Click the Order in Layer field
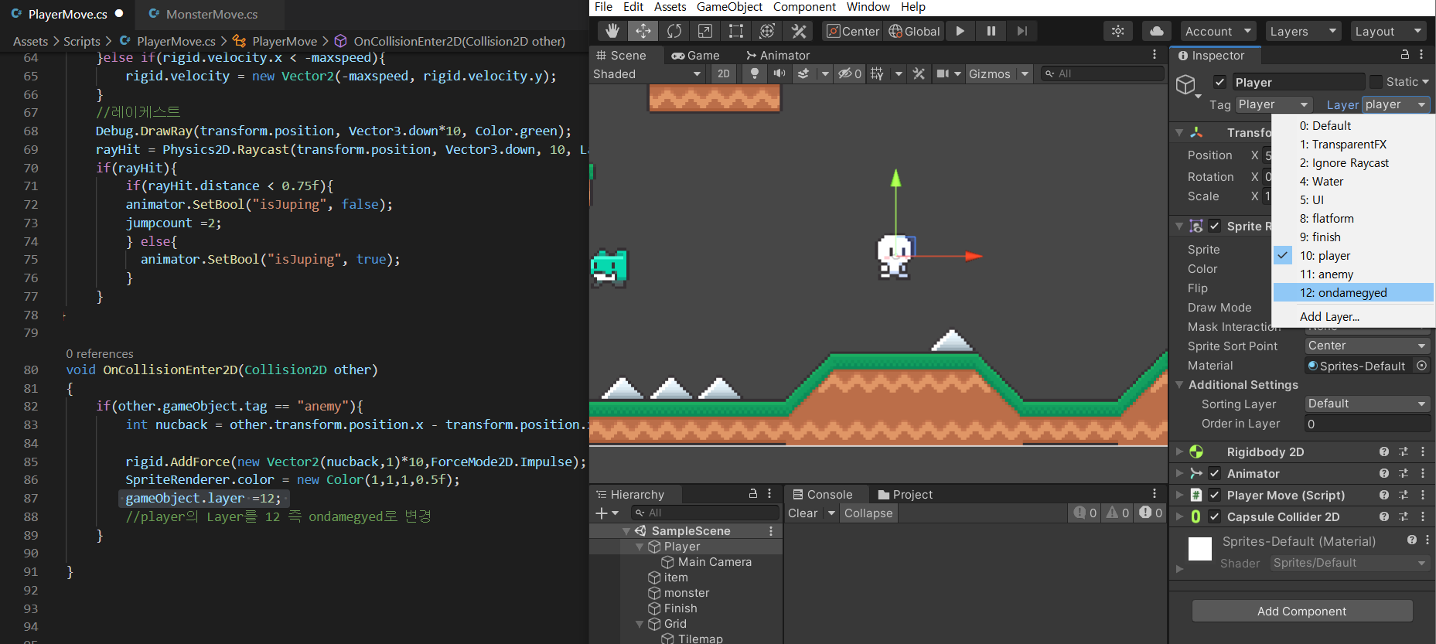 pyautogui.click(x=1367, y=424)
